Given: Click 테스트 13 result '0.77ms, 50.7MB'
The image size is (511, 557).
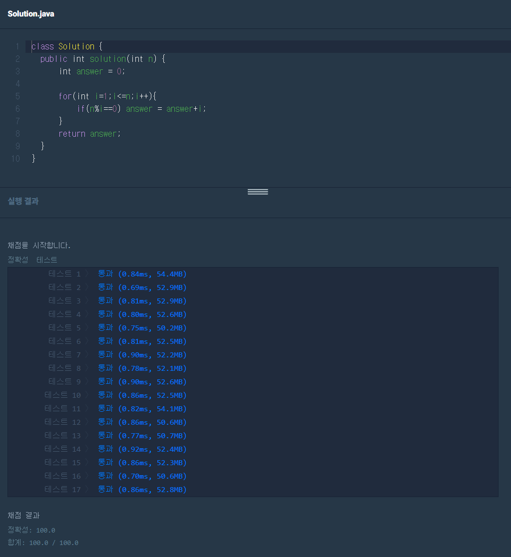Looking at the screenshot, I should click(x=152, y=436).
